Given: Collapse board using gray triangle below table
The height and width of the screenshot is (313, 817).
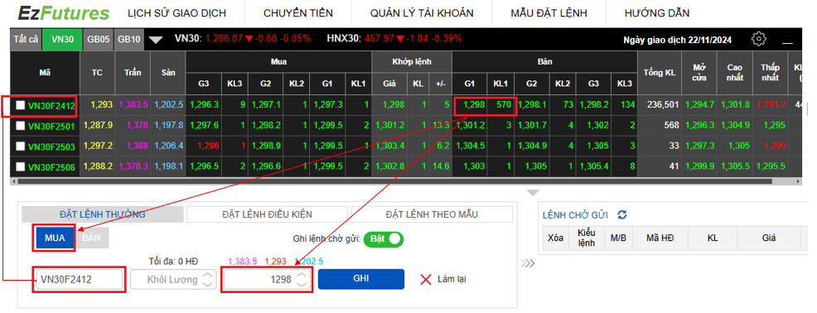Looking at the screenshot, I should coord(533,193).
